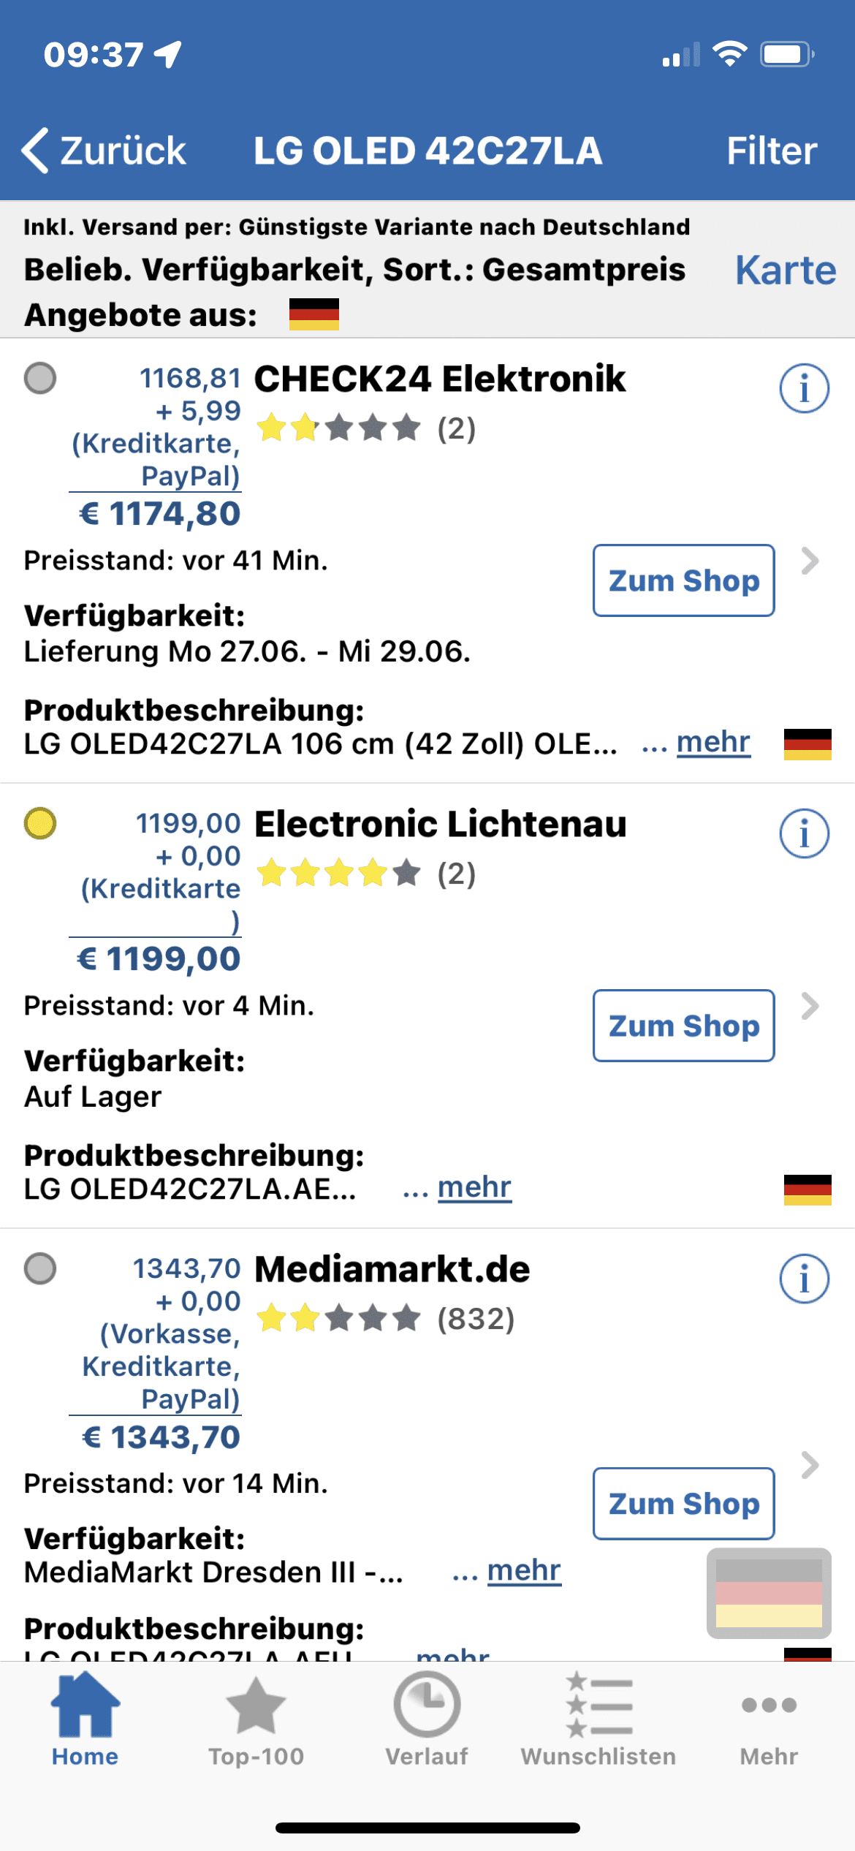This screenshot has height=1851, width=855.
Task: Open the Top-100 star tab
Action: pyautogui.click(x=256, y=1721)
